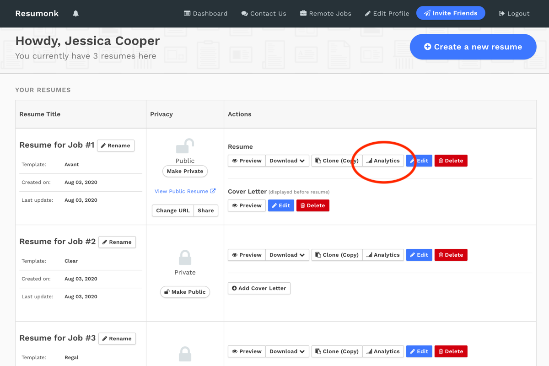Screen dimensions: 549x366
Task: Click the open padlock icon for Resume #1
Action: click(185, 146)
